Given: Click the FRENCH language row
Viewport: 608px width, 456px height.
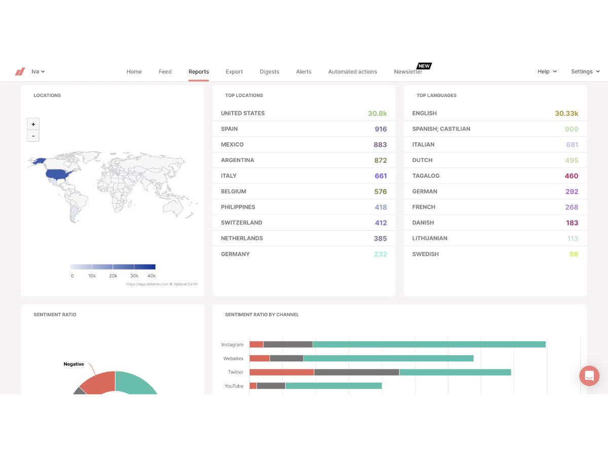Looking at the screenshot, I should click(495, 207).
